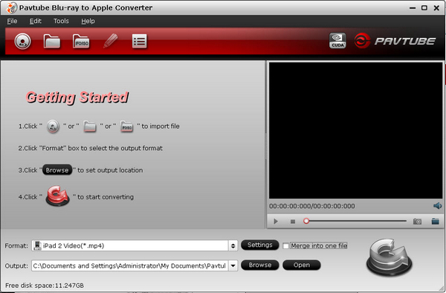Click the load Blu-ray disc toolbar icon

coord(23,41)
